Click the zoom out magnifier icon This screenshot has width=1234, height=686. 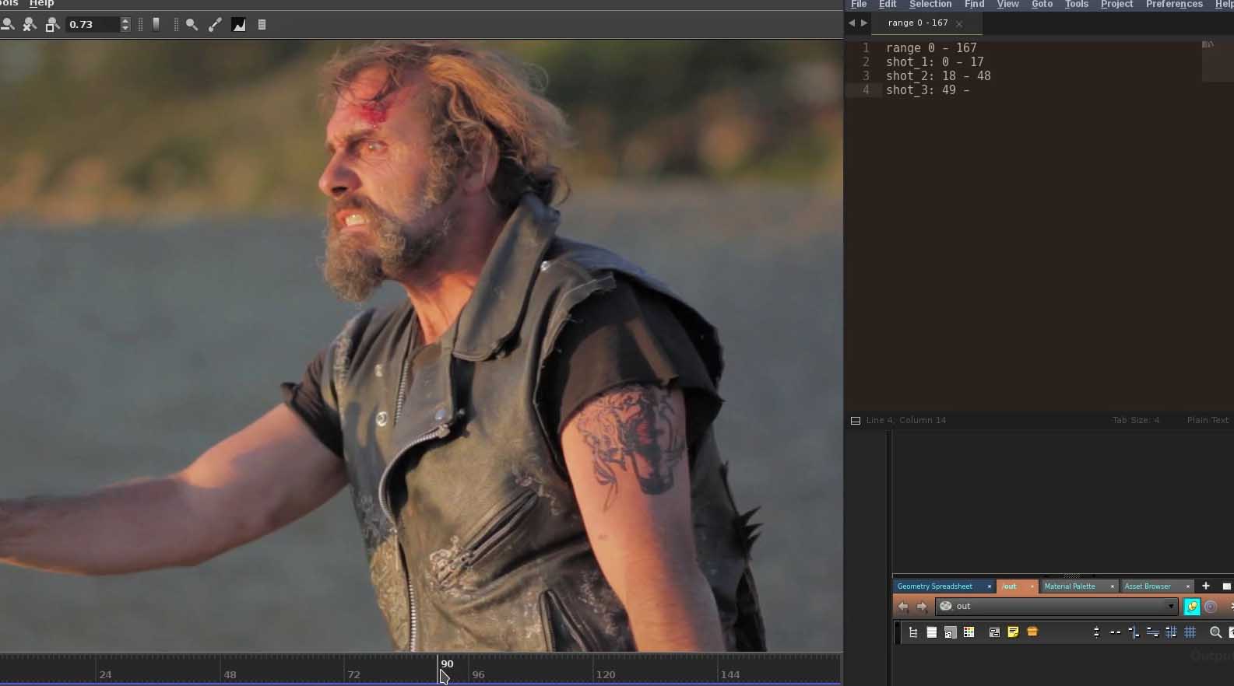7,25
